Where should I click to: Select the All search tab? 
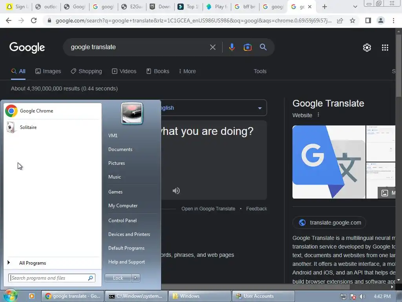coord(18,71)
